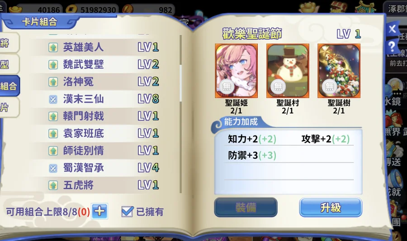Select the 五虎將 combo entry
The height and width of the screenshot is (241, 407).
(104, 185)
